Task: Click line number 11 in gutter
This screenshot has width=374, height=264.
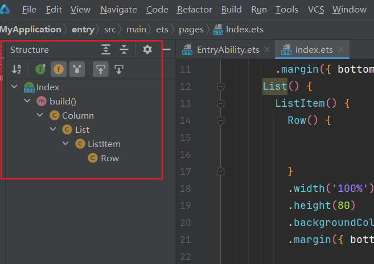Action: pyautogui.click(x=186, y=69)
